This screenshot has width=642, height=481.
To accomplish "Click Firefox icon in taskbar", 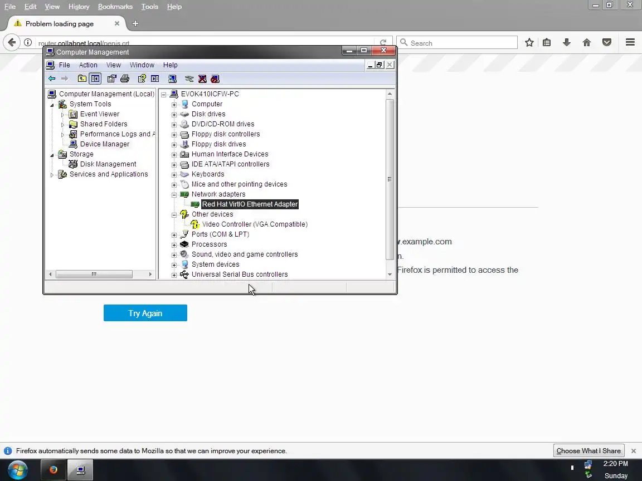I will coord(53,469).
